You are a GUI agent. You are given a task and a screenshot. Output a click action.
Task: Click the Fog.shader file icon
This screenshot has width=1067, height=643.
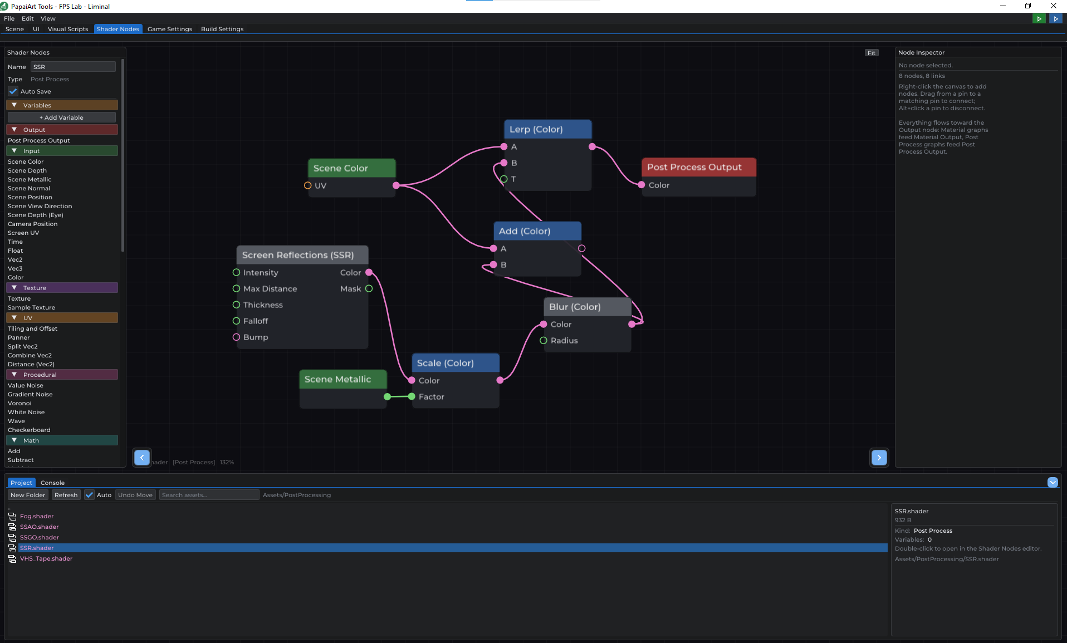point(12,516)
